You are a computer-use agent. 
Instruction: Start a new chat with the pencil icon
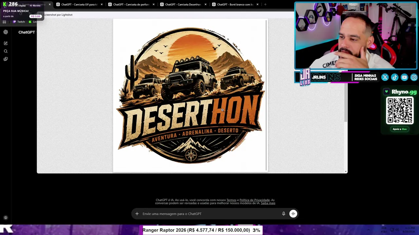(x=6, y=43)
